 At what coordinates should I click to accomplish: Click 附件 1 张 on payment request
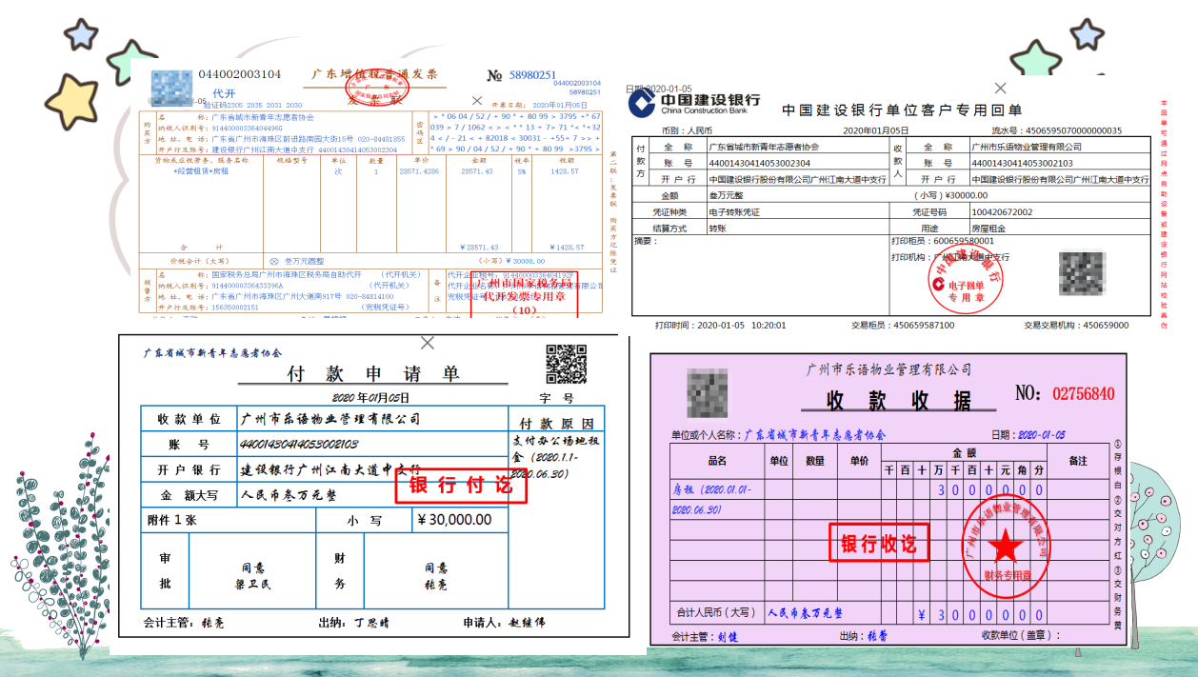[171, 520]
